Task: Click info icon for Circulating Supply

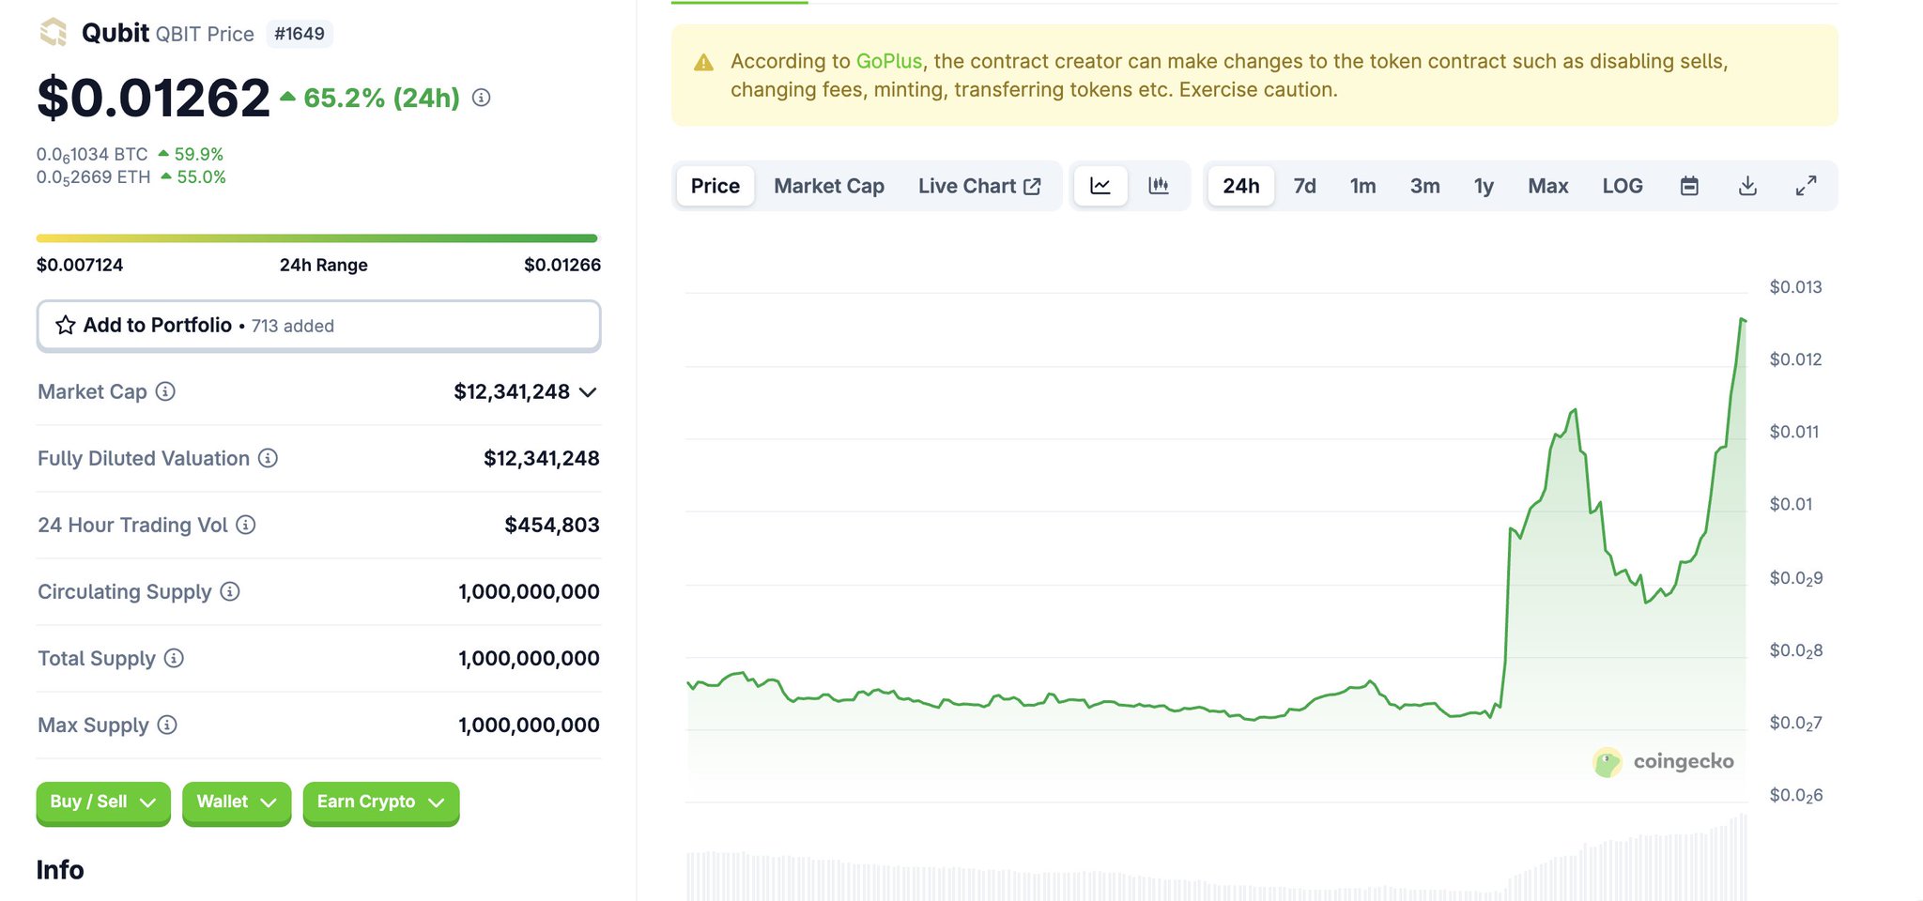Action: tap(230, 591)
